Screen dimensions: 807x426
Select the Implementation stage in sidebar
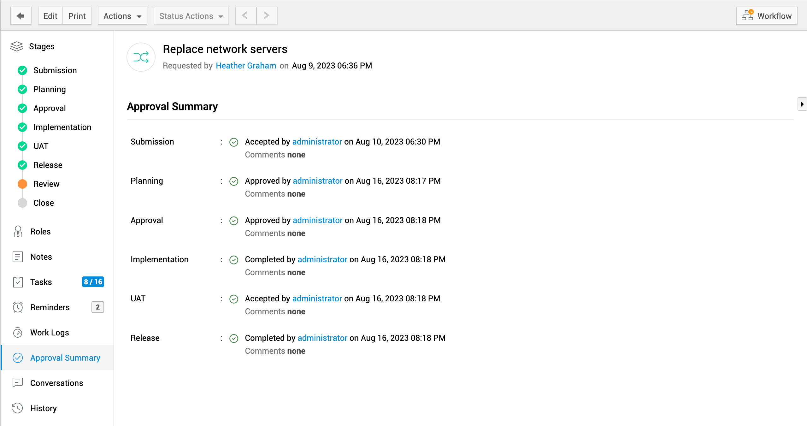[x=62, y=127]
